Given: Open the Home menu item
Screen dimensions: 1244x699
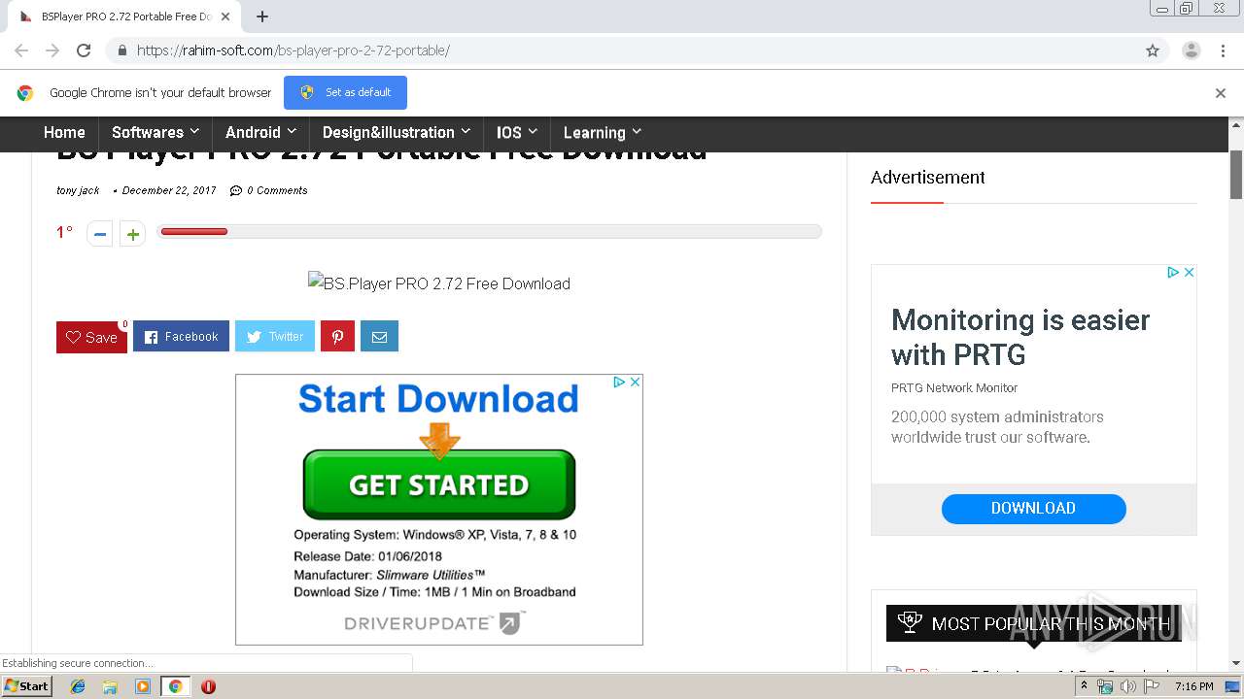Looking at the screenshot, I should point(64,132).
